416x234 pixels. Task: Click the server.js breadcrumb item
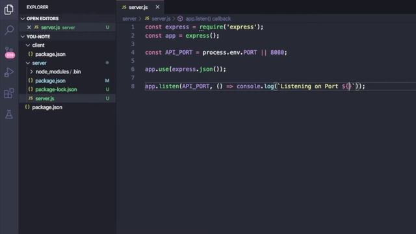[161, 19]
